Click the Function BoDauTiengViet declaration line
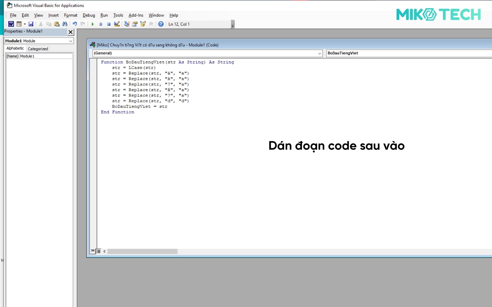 [167, 62]
